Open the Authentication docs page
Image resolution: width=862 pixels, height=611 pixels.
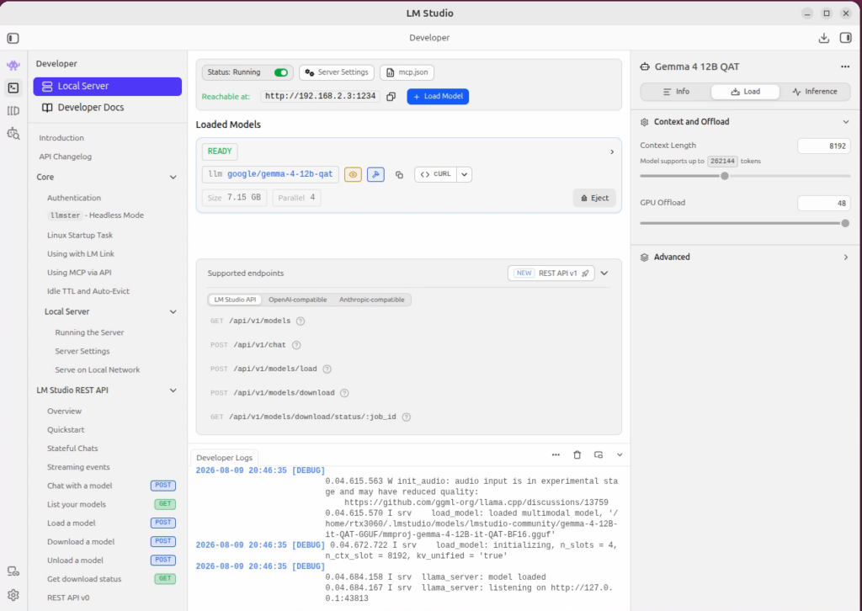coord(74,198)
